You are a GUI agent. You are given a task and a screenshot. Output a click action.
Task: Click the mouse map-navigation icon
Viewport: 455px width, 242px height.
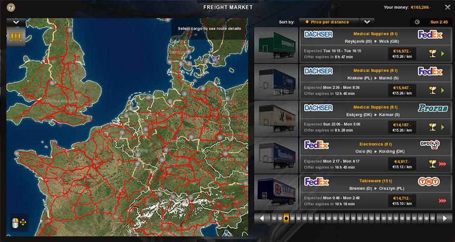click(x=19, y=222)
